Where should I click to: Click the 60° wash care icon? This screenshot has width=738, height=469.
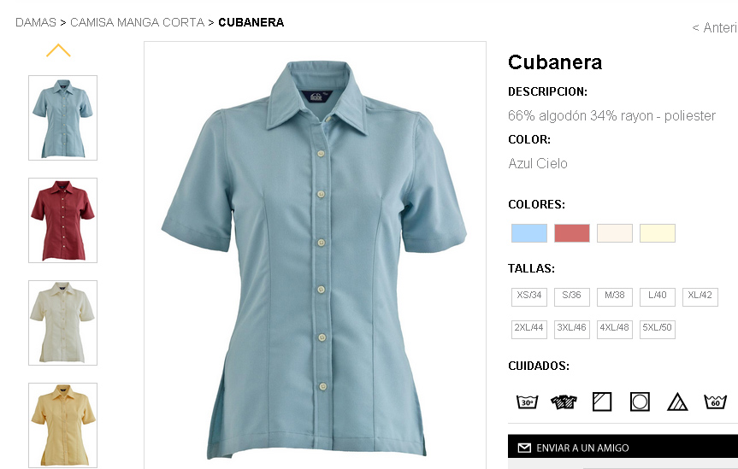[x=715, y=402]
